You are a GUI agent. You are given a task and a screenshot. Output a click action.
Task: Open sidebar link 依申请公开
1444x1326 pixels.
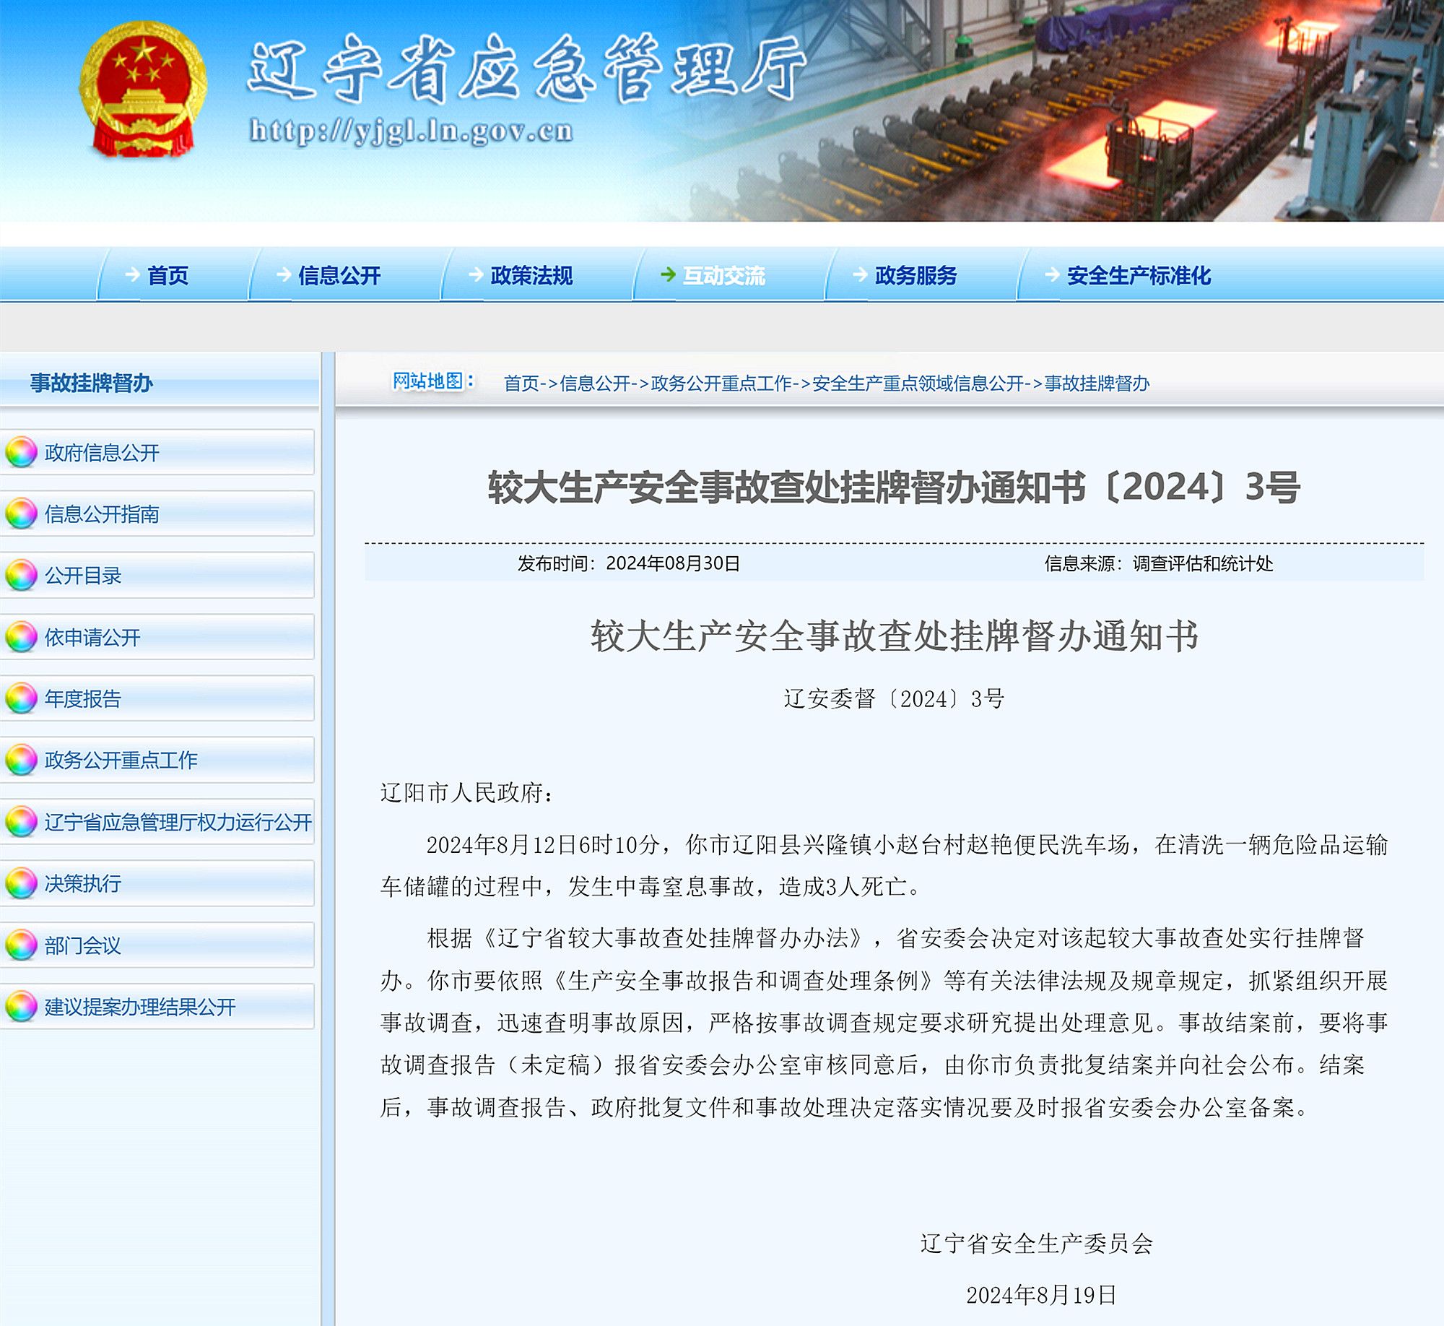(92, 638)
